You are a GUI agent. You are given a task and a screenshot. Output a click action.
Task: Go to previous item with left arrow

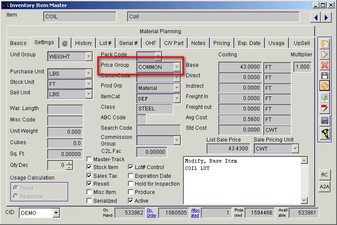click(x=315, y=17)
